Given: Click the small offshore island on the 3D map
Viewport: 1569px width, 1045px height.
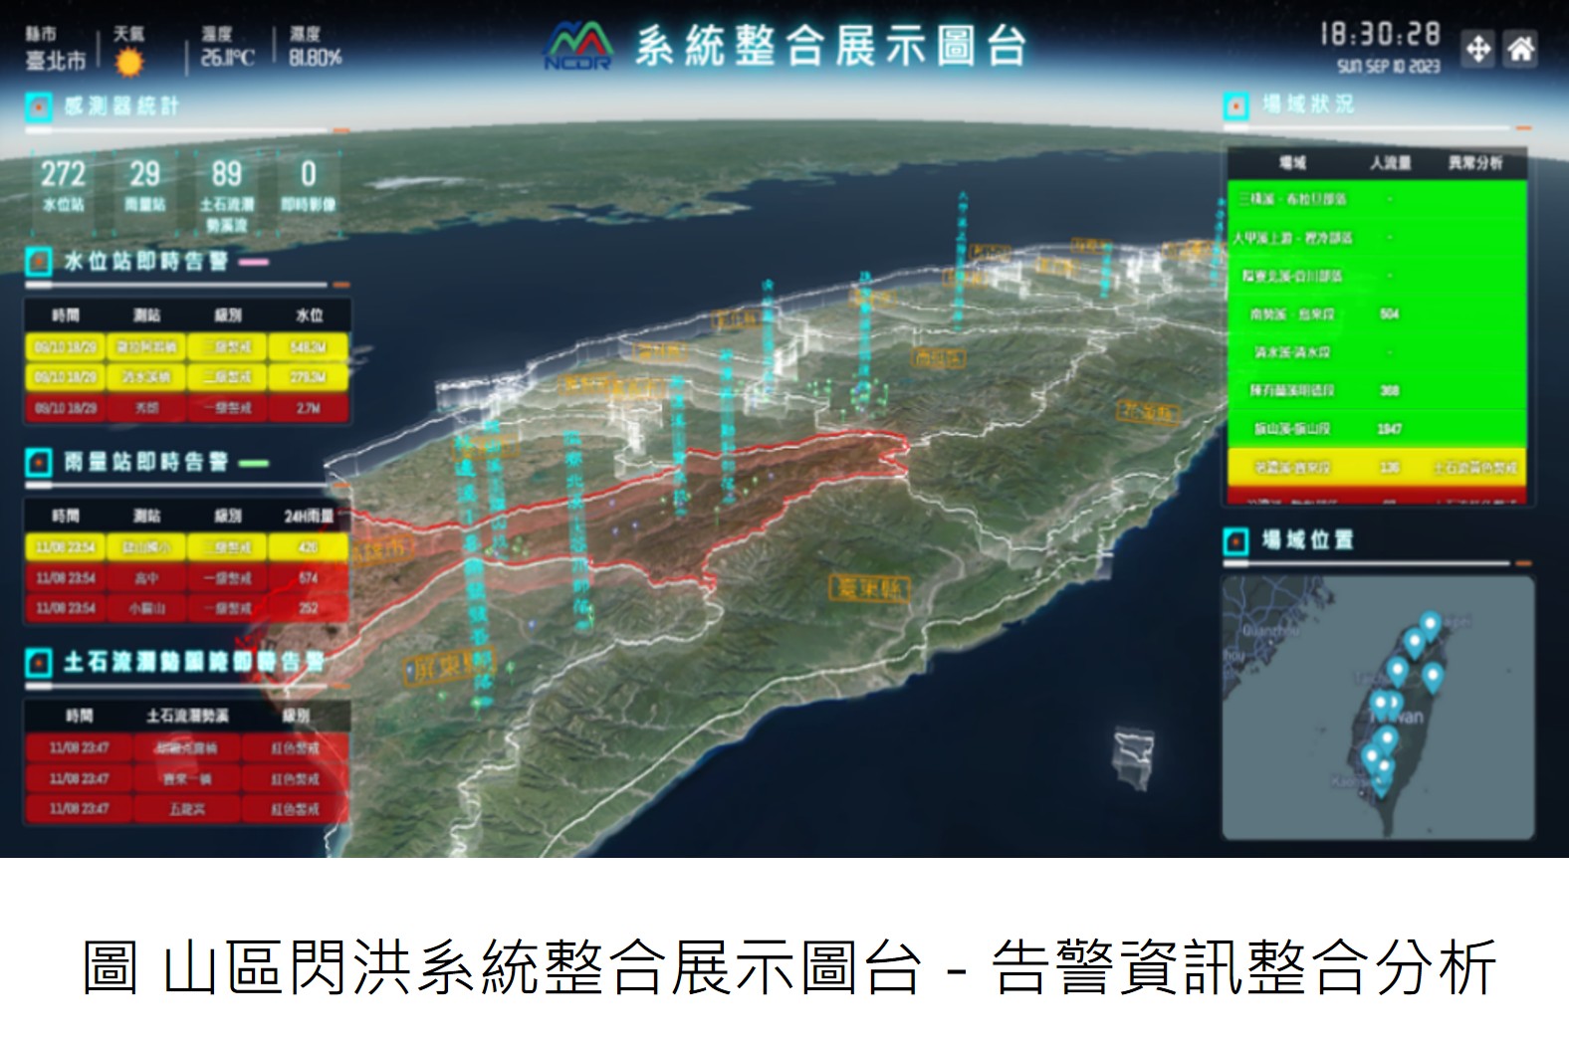Looking at the screenshot, I should (x=1133, y=758).
